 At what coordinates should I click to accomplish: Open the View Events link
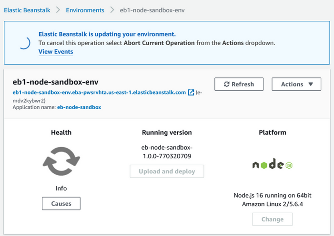tap(56, 52)
